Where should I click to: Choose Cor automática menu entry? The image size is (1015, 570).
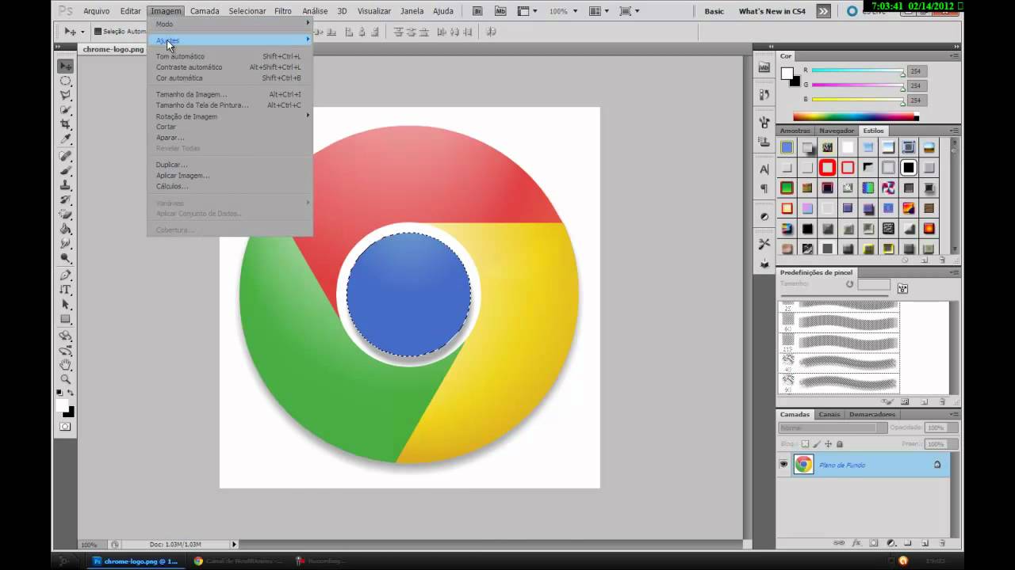point(229,78)
